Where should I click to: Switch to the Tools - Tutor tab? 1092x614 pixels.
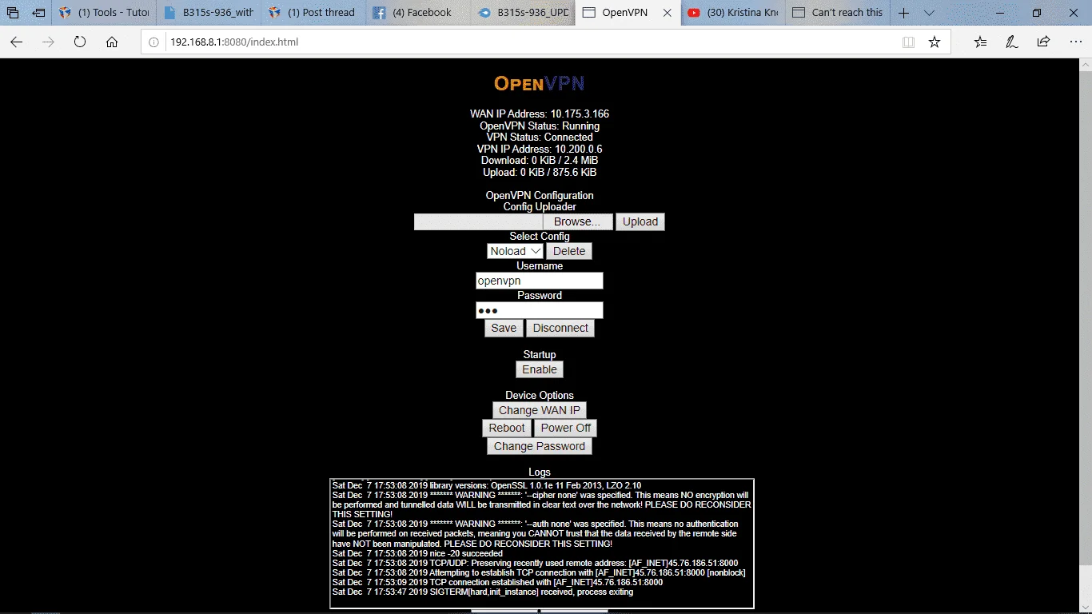point(104,13)
